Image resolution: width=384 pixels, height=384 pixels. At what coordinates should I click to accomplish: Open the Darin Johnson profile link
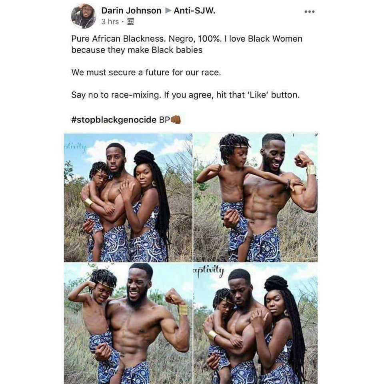(131, 10)
